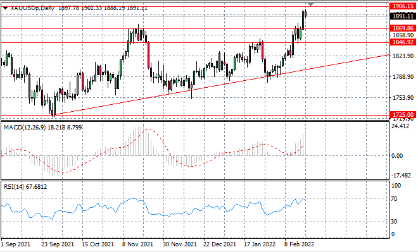Click the 15 Oct 2021 date label

(x=98, y=244)
